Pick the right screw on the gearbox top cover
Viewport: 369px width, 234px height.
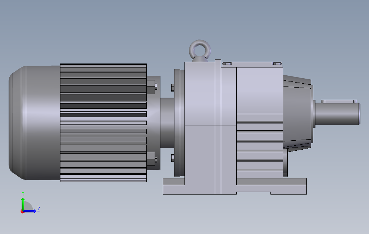277,64
